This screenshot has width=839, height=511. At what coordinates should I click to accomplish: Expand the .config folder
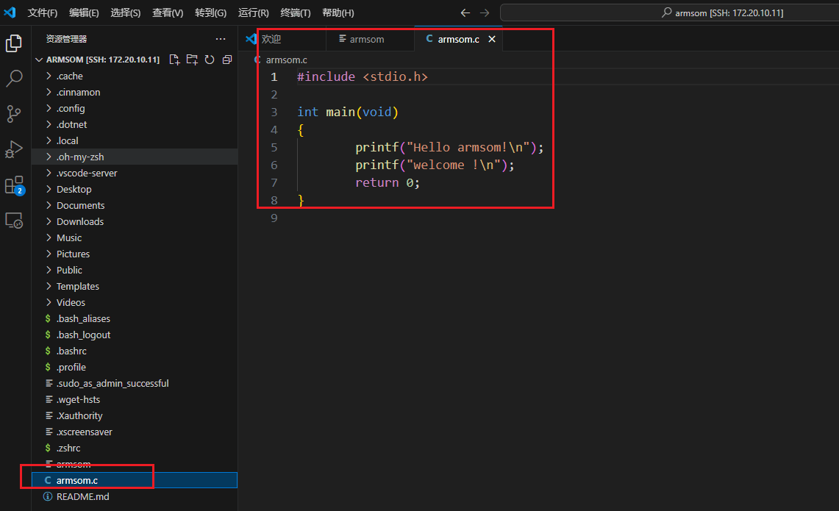click(x=71, y=108)
